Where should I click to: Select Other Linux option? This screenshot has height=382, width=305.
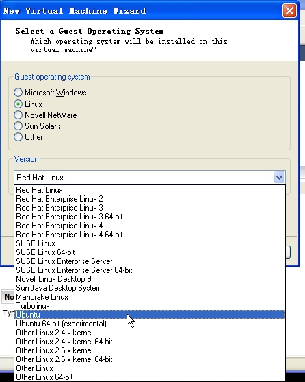[150, 368]
